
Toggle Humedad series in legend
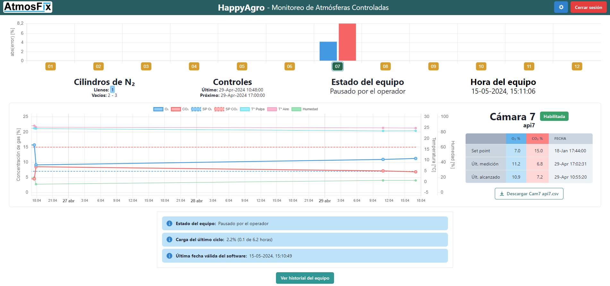[305, 109]
